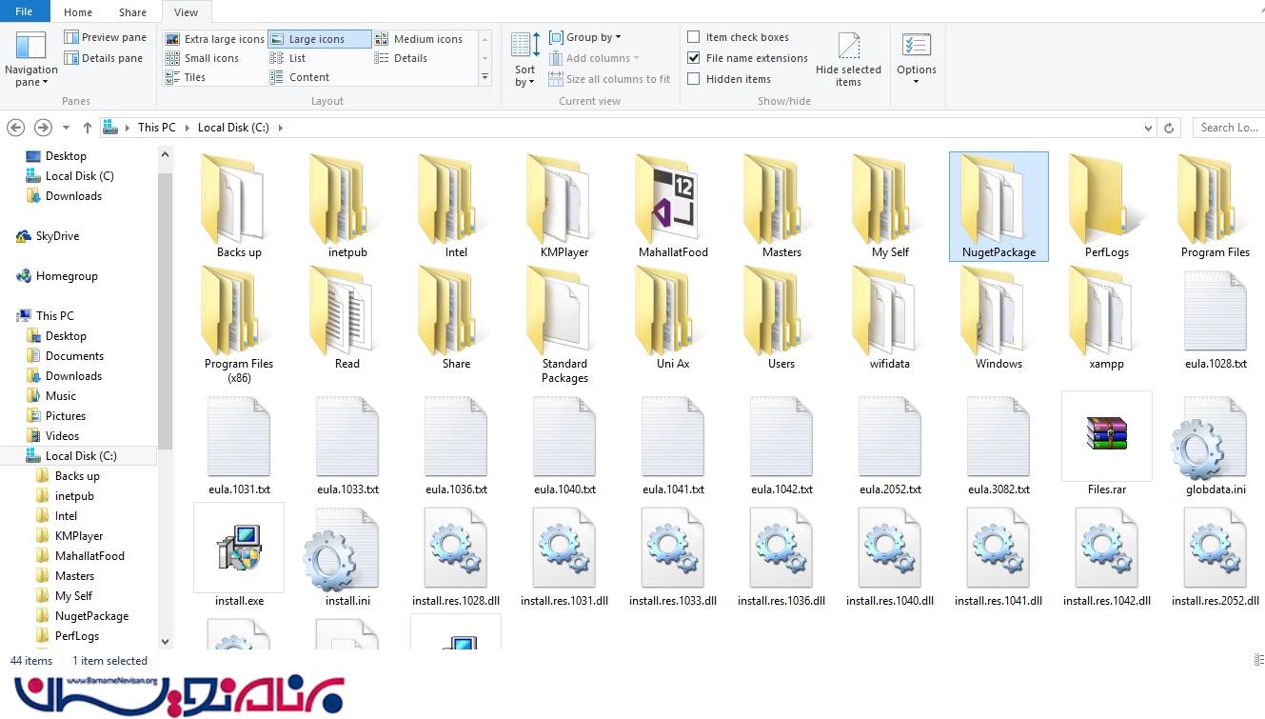Expand breadcrumb arrow after This PC
Viewport: 1265px width, 719px height.
(187, 128)
